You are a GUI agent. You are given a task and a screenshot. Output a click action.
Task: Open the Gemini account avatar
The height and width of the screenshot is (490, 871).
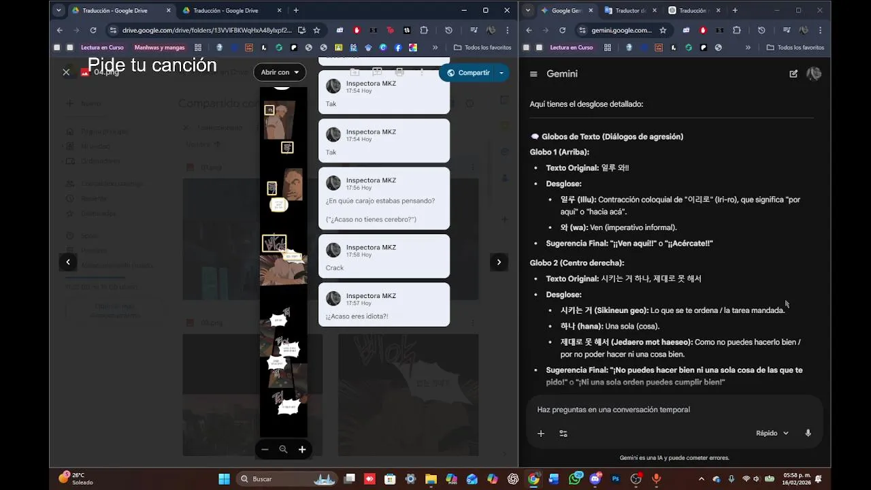click(x=814, y=73)
